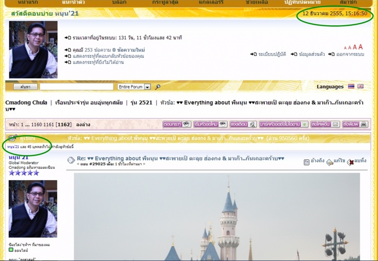This screenshot has height=261, width=378.
Task: Open the Disneyland castle image in post
Action: [x=217, y=217]
